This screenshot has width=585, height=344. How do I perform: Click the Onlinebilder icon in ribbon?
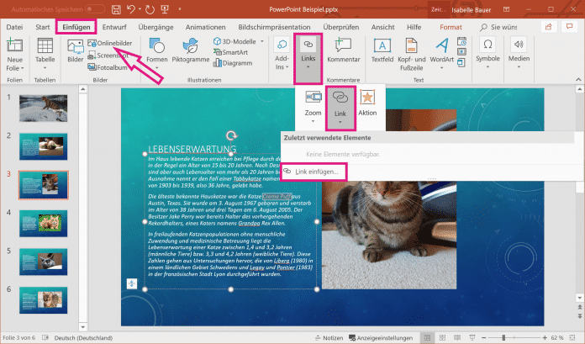pyautogui.click(x=92, y=43)
